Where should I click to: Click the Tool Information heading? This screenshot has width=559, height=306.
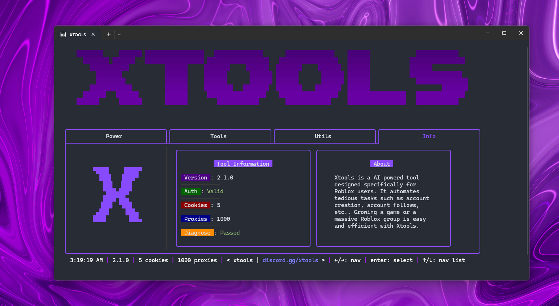[x=243, y=164]
